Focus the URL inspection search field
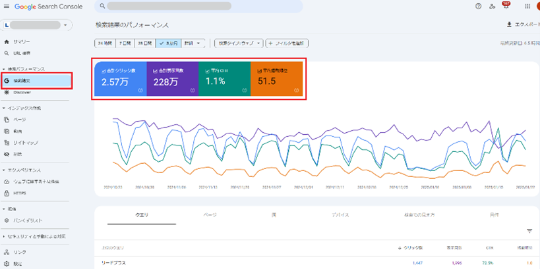Screen dimensions: 540x269 pyautogui.click(x=198, y=6)
